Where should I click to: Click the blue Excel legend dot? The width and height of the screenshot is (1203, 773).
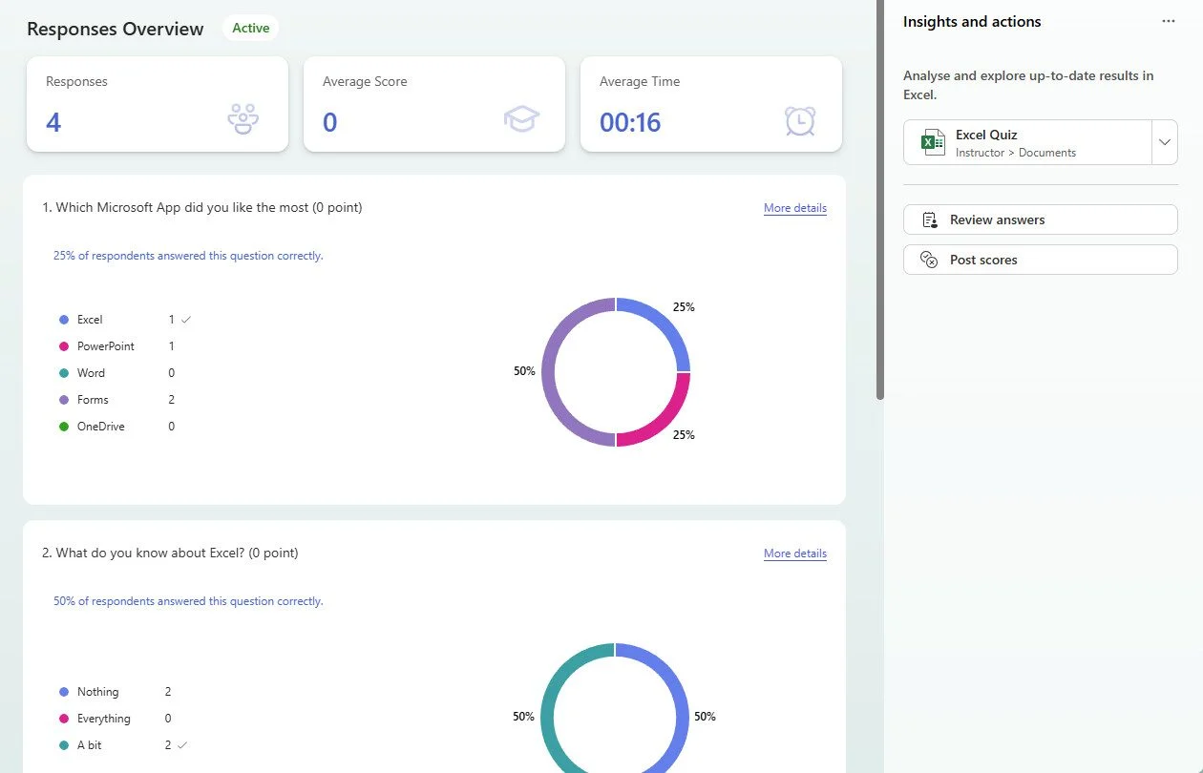[x=64, y=320]
